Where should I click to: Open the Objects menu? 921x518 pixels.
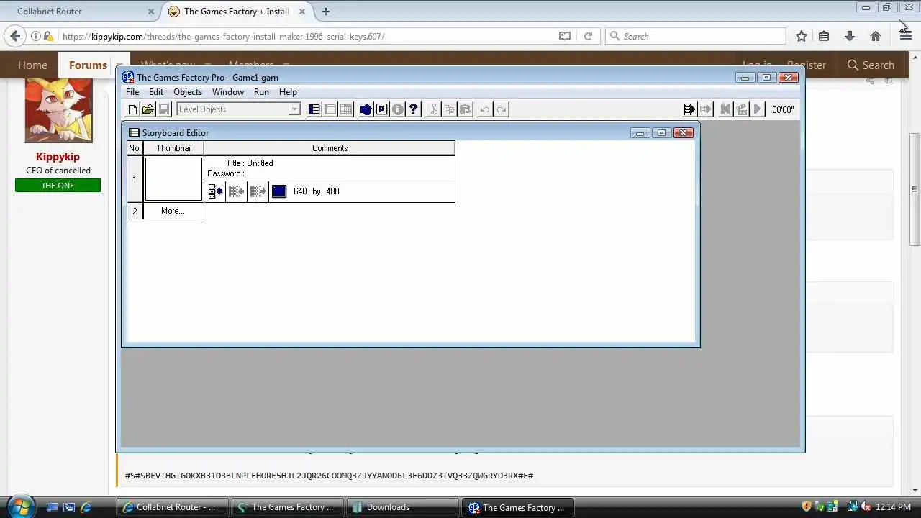188,92
